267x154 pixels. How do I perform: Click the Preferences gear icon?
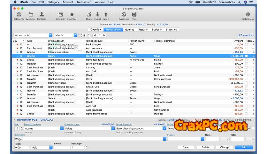(x=248, y=15)
